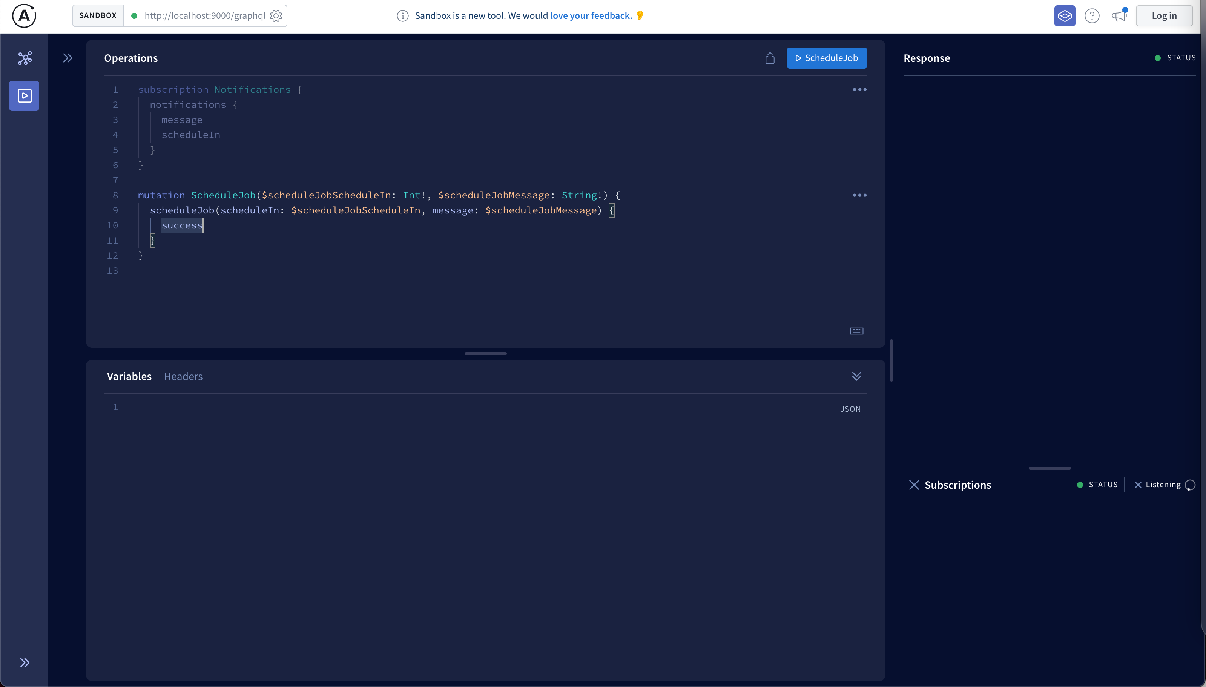Click the Log in button
Image resolution: width=1206 pixels, height=687 pixels.
point(1163,16)
